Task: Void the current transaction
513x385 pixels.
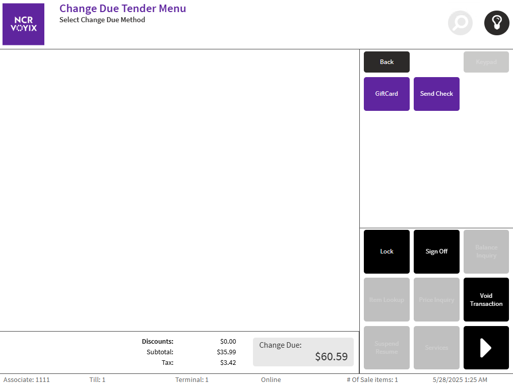Action: [x=486, y=299]
